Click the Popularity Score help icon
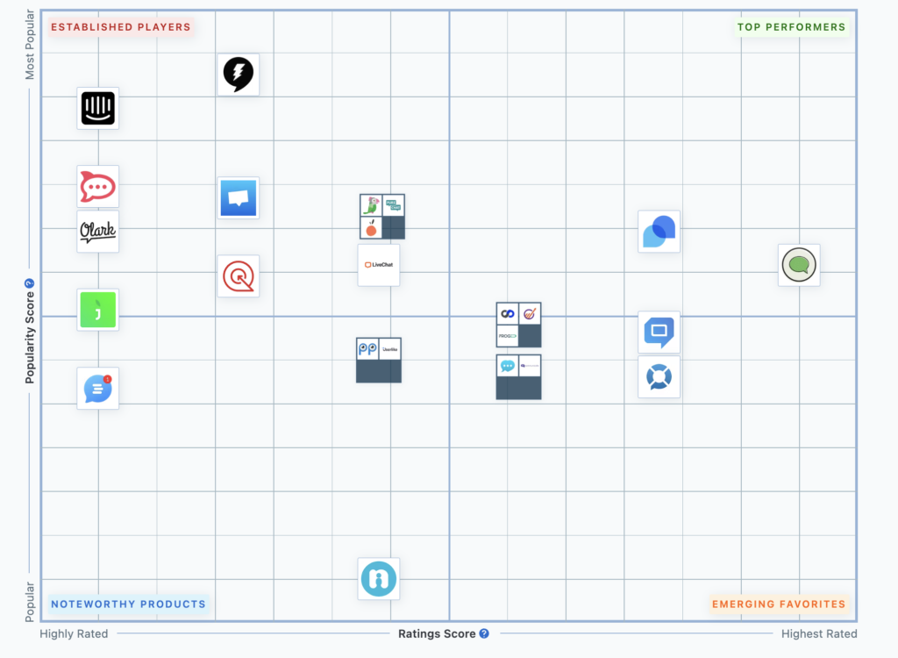Viewport: 898px width, 658px height. pyautogui.click(x=29, y=283)
